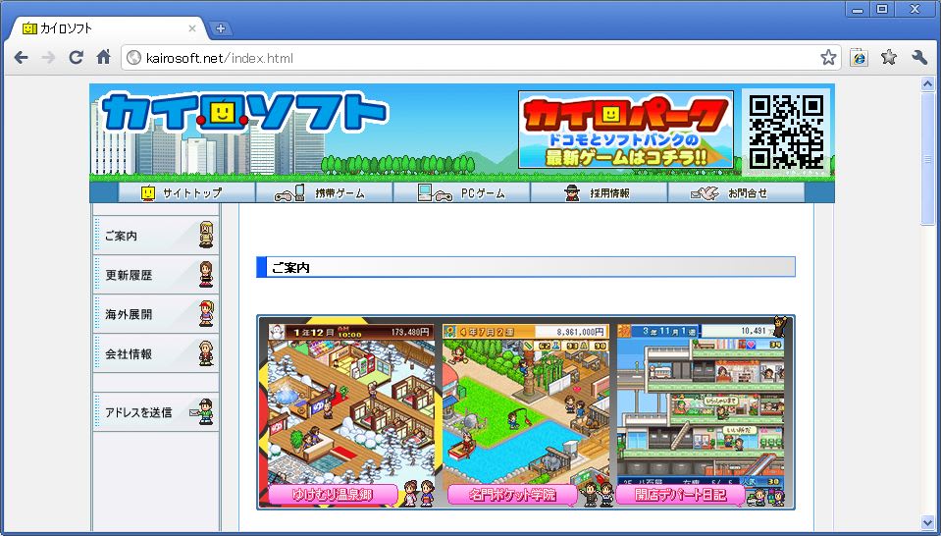941x536 pixels.
Task: Reload the page with the refresh icon
Action: (76, 58)
